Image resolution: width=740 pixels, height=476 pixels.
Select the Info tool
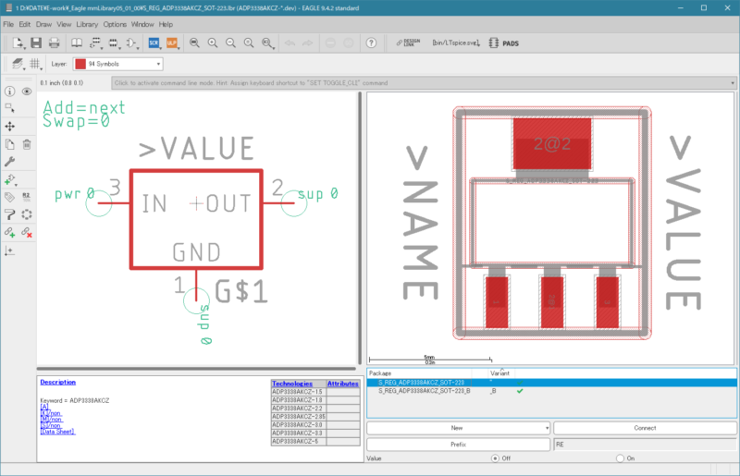[x=10, y=92]
